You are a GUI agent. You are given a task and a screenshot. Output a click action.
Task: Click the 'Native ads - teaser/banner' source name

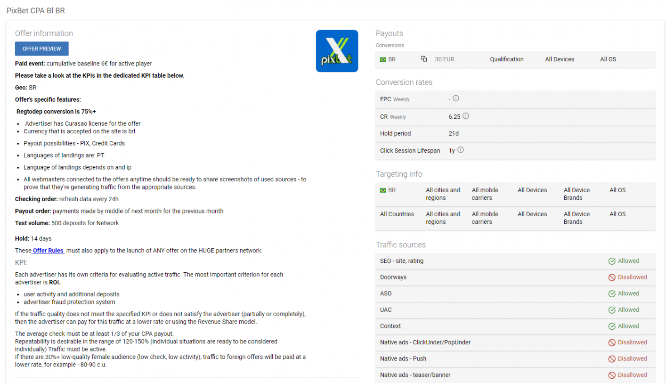coord(414,375)
